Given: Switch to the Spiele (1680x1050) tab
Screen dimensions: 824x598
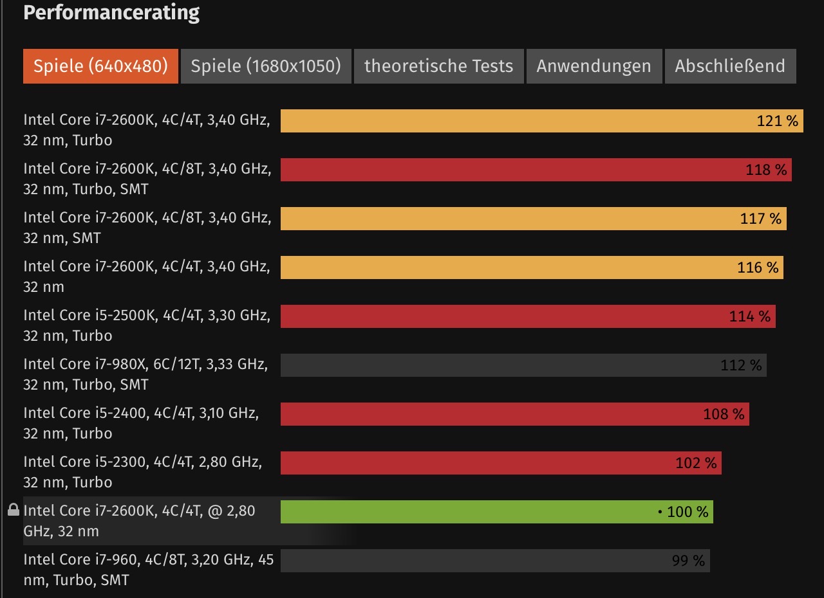Looking at the screenshot, I should [266, 66].
